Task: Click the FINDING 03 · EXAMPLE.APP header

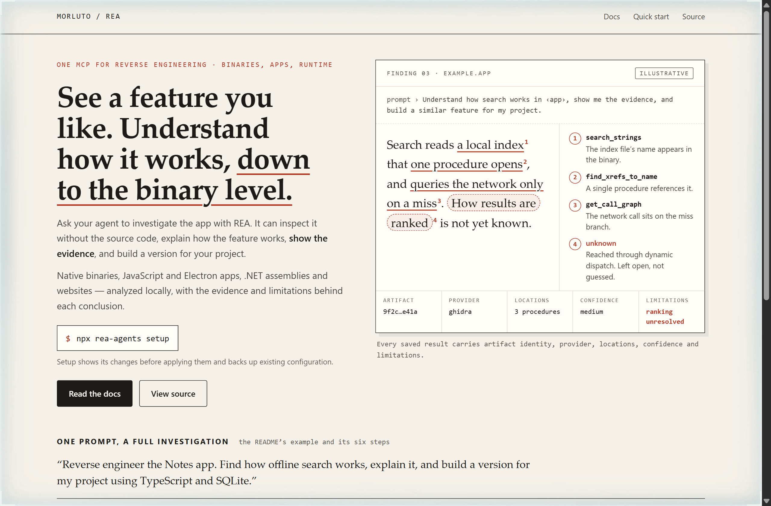Action: click(439, 73)
